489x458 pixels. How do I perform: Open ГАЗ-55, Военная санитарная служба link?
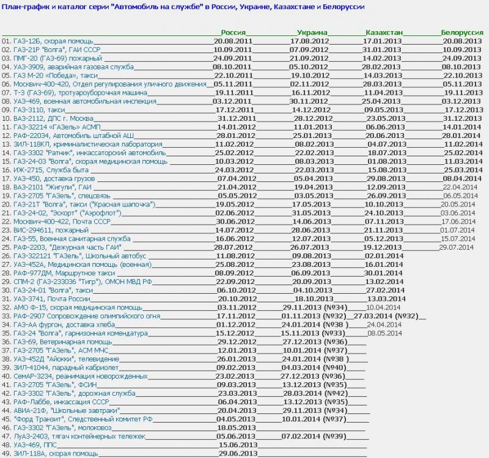[72, 239]
